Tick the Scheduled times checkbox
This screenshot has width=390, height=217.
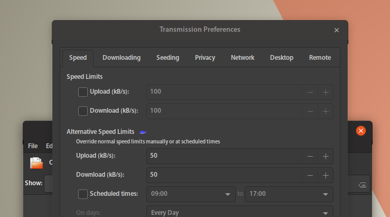[x=83, y=194]
